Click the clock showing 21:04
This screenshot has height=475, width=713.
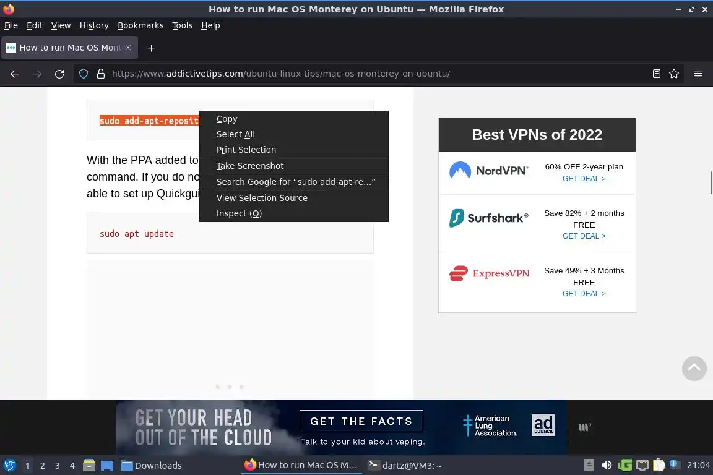[698, 466]
